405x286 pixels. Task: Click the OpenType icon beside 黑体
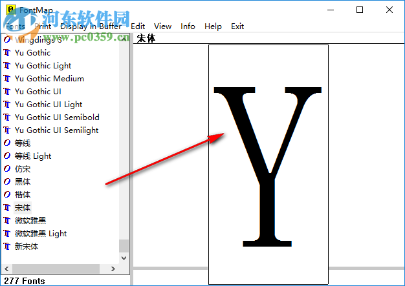click(7, 181)
